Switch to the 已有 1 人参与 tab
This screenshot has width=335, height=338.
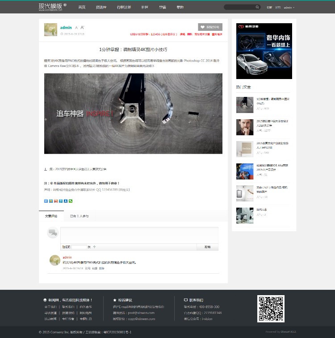click(80, 216)
